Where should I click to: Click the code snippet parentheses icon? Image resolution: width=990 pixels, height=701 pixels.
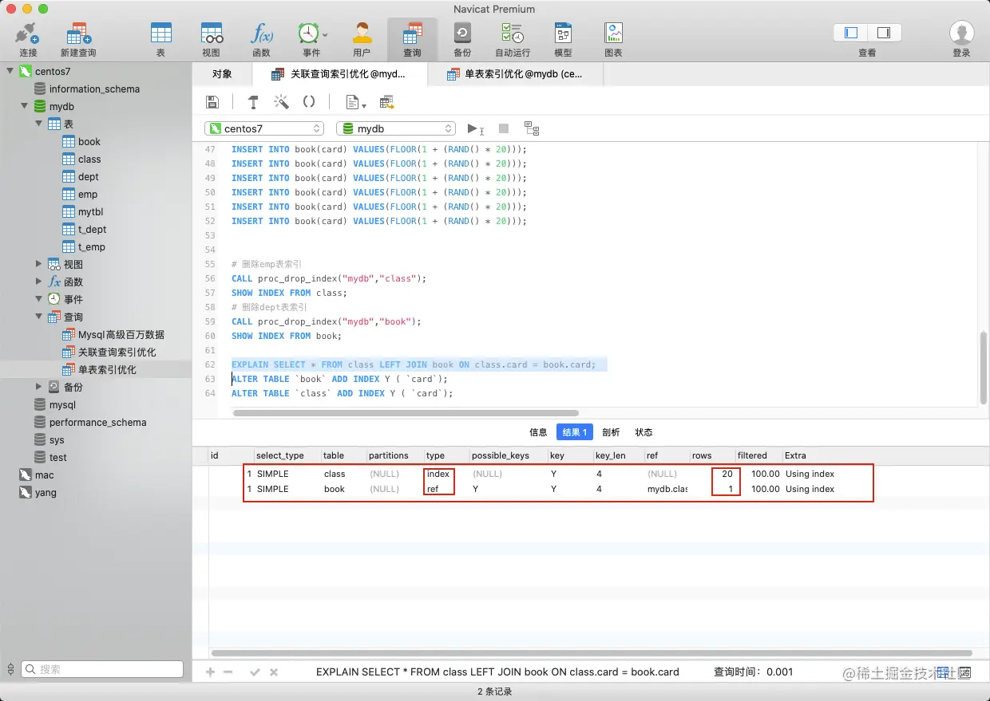(309, 102)
